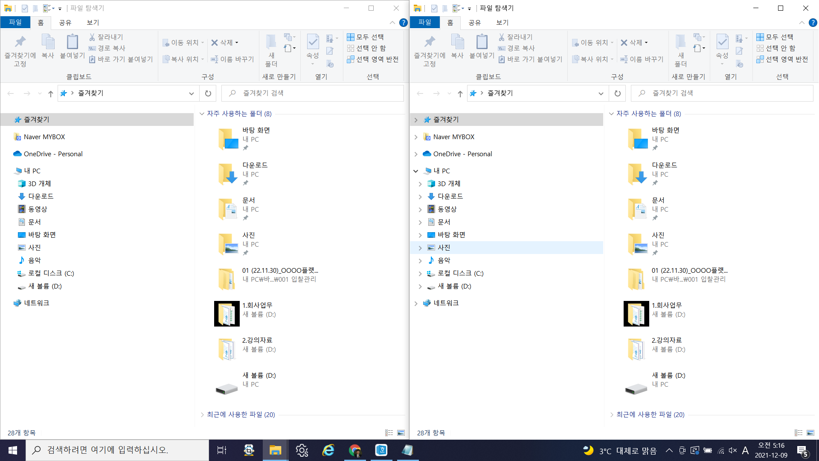Switch to details view in left window
Image resolution: width=819 pixels, height=461 pixels.
click(x=389, y=433)
